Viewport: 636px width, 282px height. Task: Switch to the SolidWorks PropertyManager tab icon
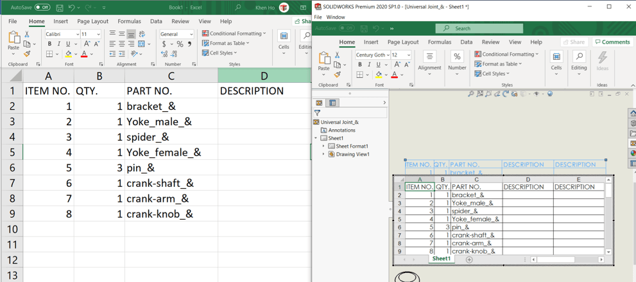pos(332,103)
